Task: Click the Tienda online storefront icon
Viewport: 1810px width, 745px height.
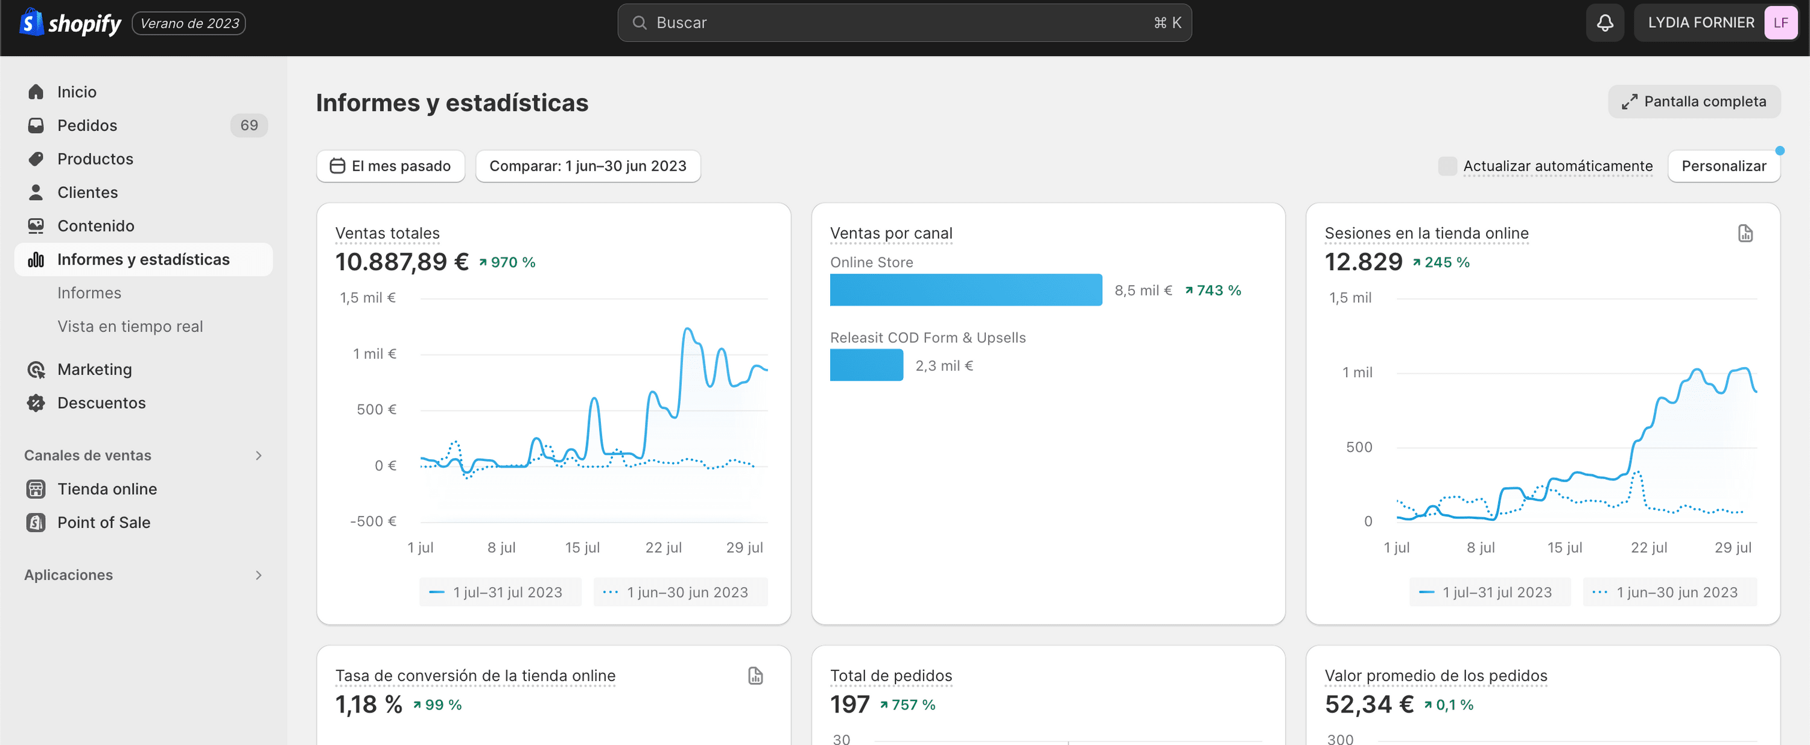Action: pos(36,489)
